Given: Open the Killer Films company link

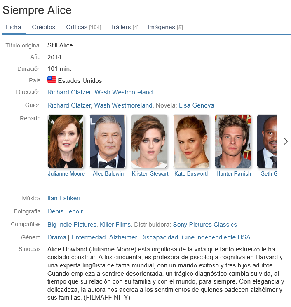Looking at the screenshot, I should (115, 224).
